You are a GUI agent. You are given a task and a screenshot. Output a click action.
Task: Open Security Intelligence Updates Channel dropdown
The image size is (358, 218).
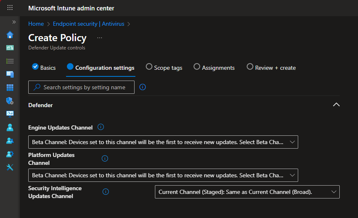pos(247,192)
